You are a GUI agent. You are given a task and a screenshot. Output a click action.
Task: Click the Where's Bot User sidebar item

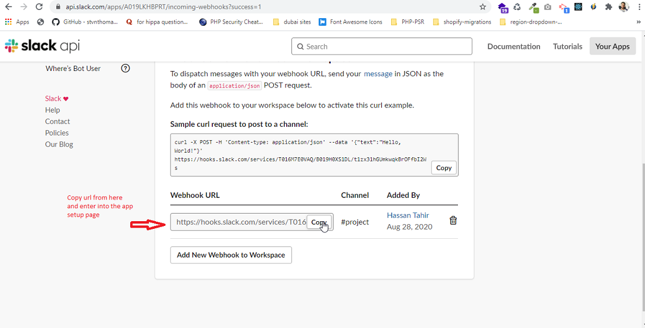point(73,68)
